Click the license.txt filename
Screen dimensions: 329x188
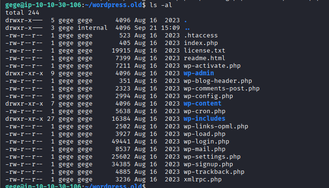[205, 51]
